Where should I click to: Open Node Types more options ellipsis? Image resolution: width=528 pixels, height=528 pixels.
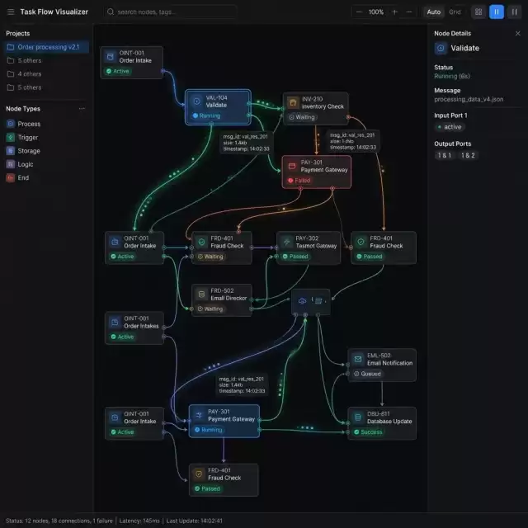pyautogui.click(x=82, y=108)
